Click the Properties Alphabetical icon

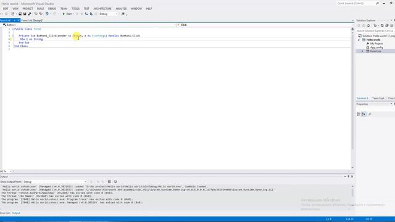[364, 114]
